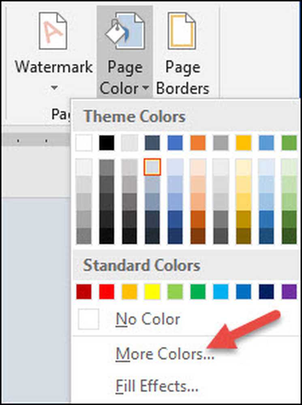Choose light blue standard color
The width and height of the screenshot is (302, 405).
point(221,291)
